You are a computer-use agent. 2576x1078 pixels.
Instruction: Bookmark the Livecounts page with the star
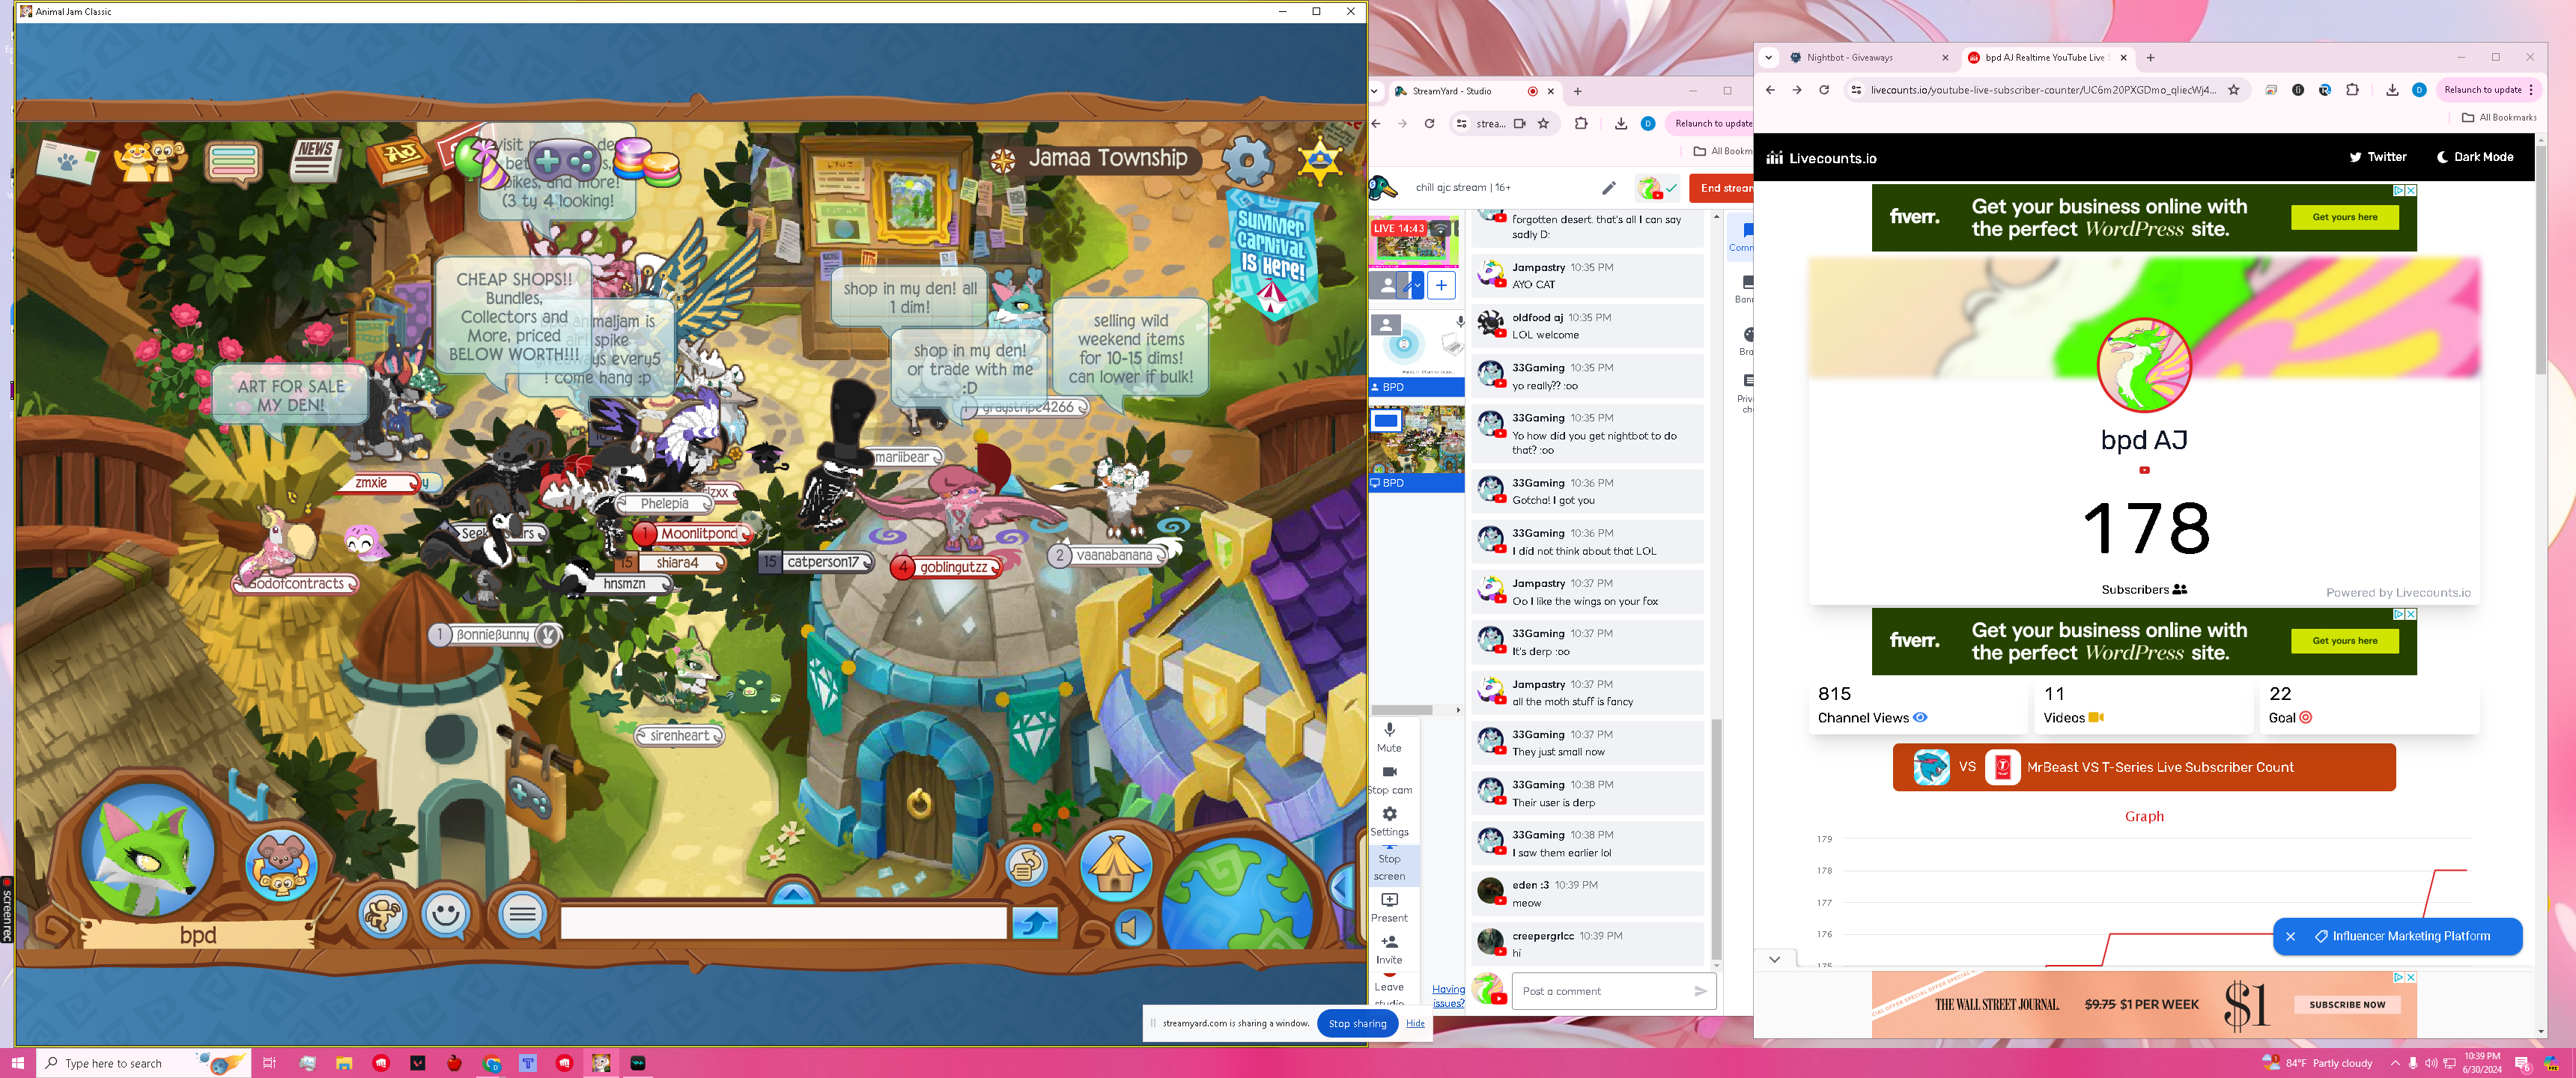point(2234,90)
